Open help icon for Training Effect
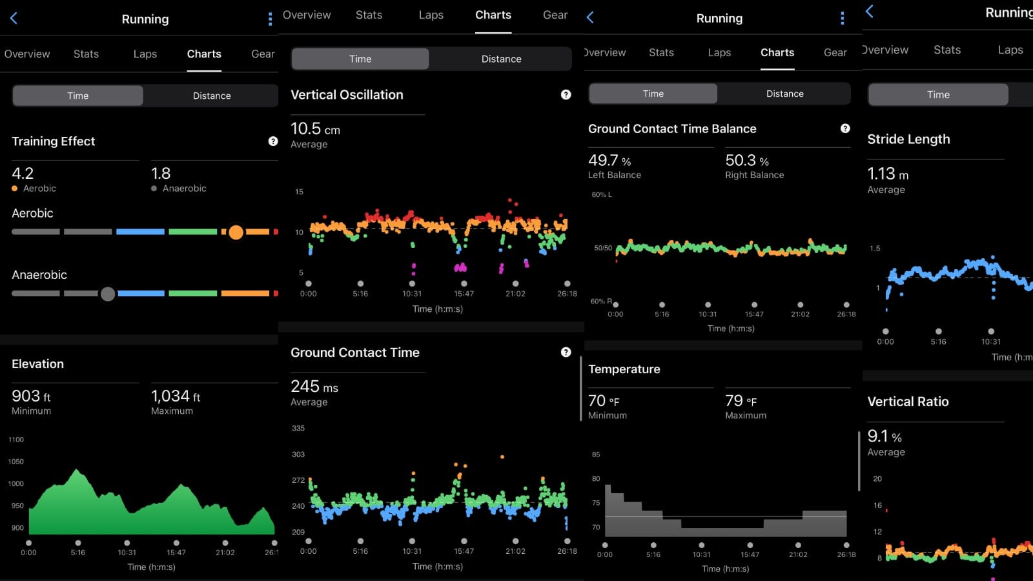The width and height of the screenshot is (1033, 581). coord(273,141)
